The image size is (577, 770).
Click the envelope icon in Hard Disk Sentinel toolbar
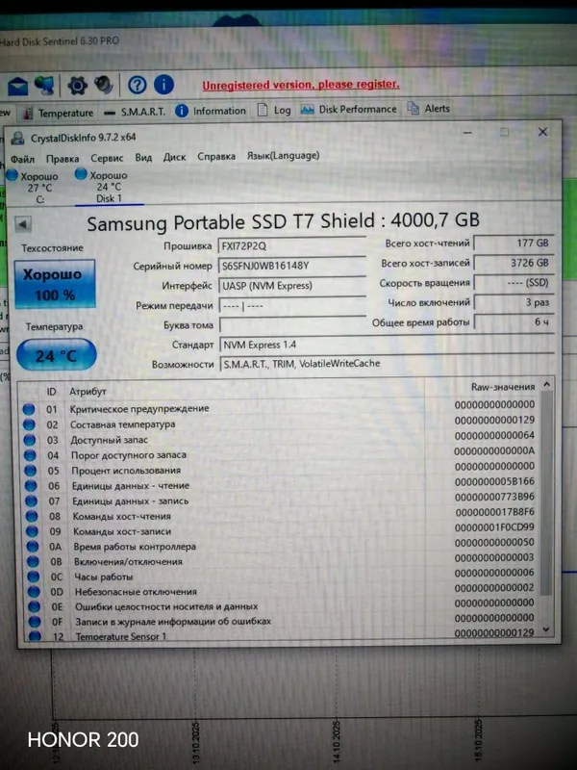pos(17,87)
